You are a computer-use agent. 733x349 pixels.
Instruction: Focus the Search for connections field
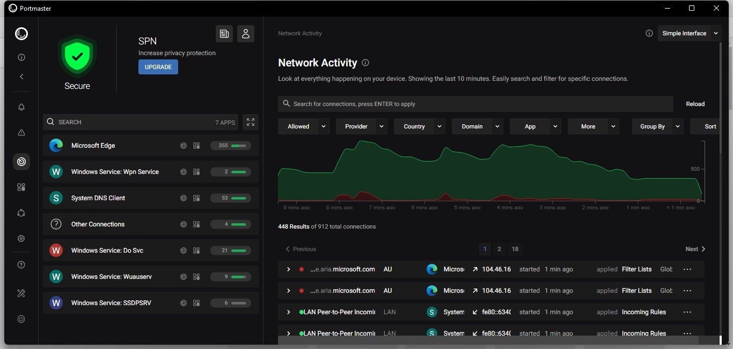[475, 104]
